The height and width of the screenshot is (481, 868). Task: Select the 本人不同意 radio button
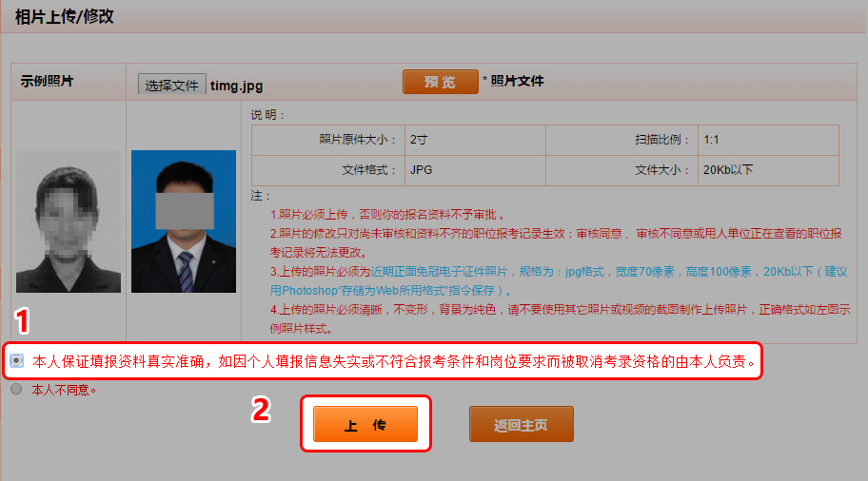coord(17,389)
